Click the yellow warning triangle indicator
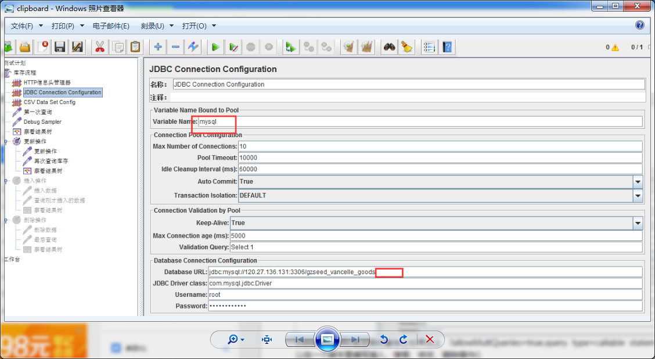The width and height of the screenshot is (655, 359). coord(615,47)
